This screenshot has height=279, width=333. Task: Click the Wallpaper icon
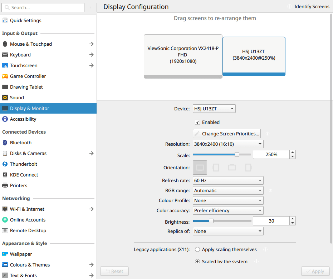tap(5, 254)
